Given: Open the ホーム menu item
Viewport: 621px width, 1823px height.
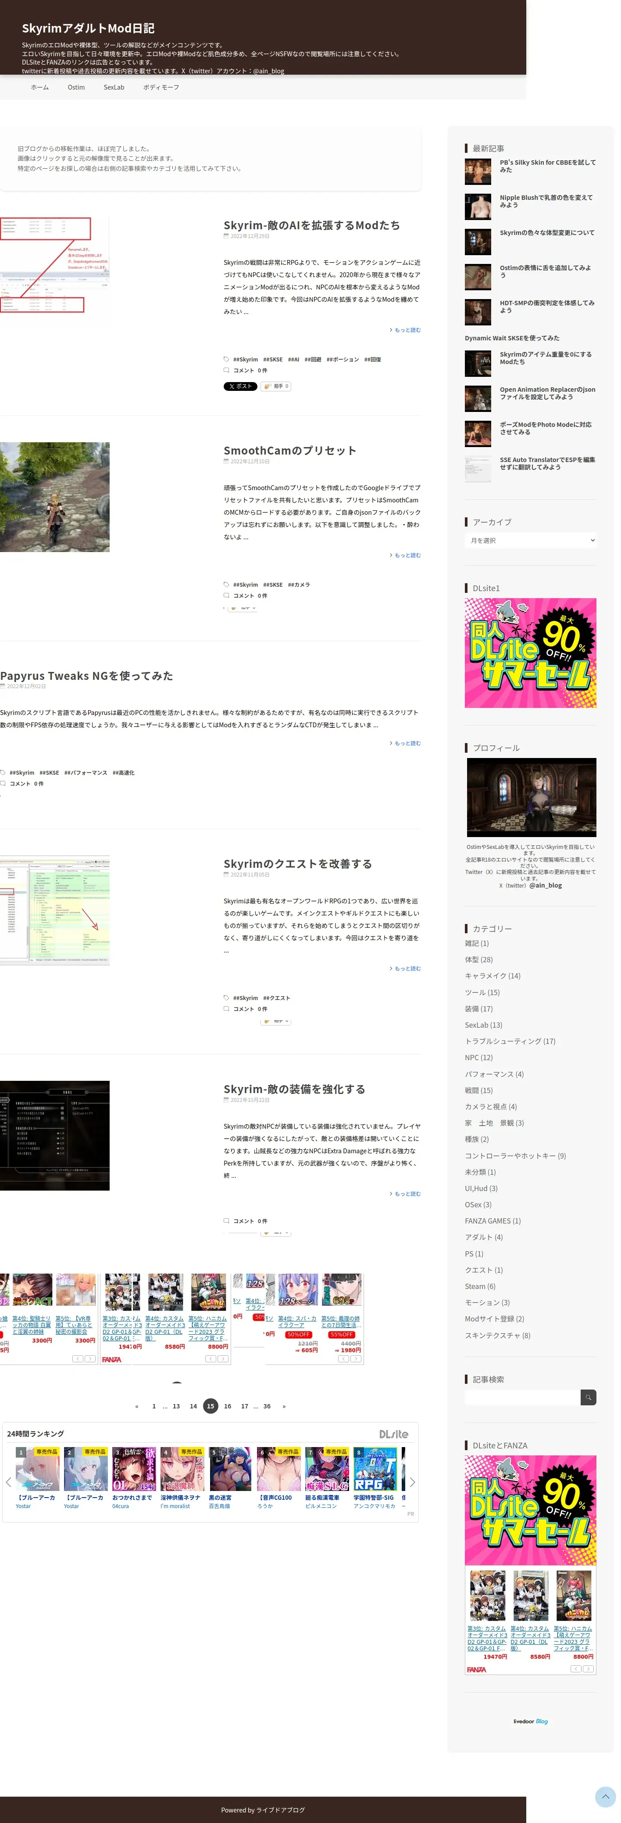Looking at the screenshot, I should (x=39, y=88).
